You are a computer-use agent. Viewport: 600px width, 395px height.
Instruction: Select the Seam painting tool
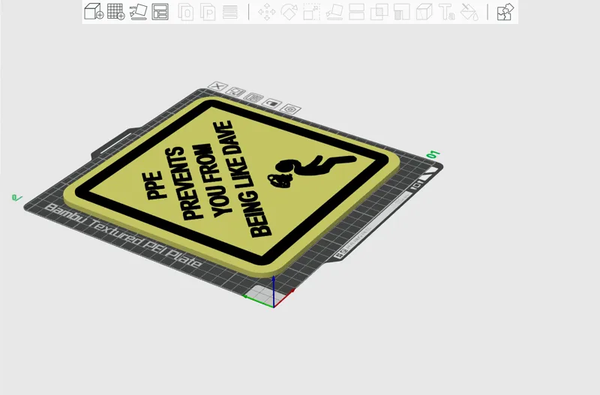pyautogui.click(x=424, y=11)
